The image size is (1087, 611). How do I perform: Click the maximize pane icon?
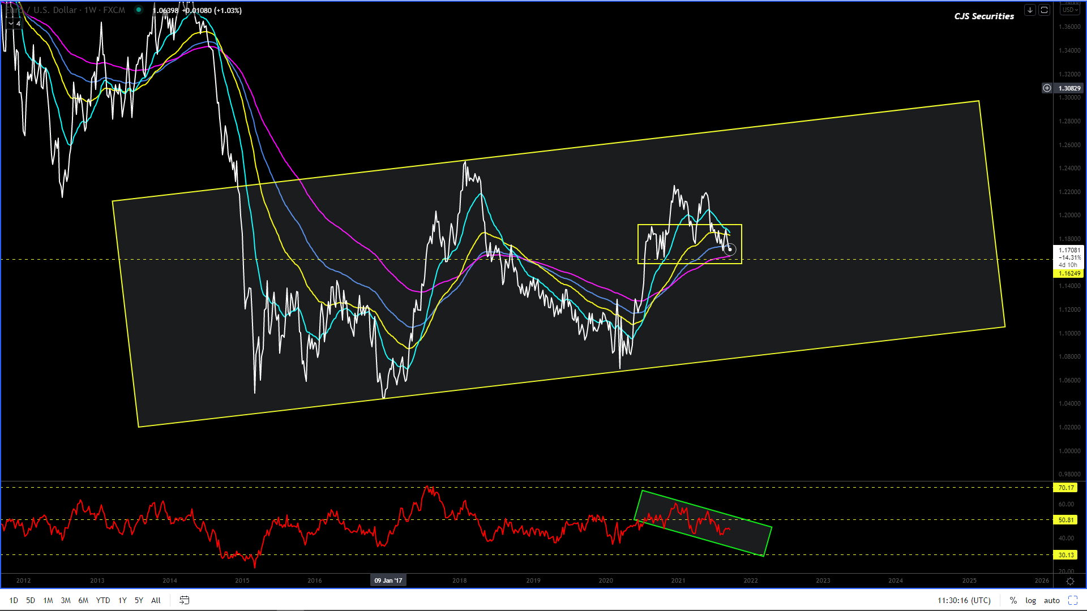pyautogui.click(x=1045, y=10)
